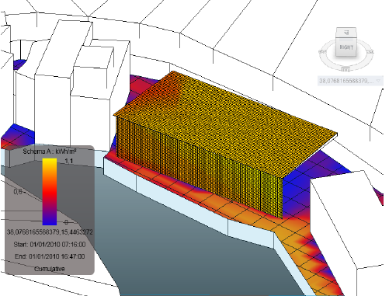This screenshot has width=389, height=296.
Task: Click the legend coordinates text line
Action: tap(50, 232)
